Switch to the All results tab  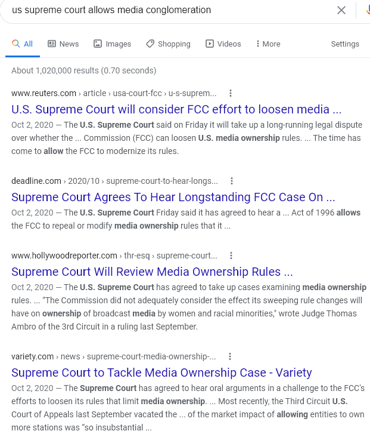(23, 44)
